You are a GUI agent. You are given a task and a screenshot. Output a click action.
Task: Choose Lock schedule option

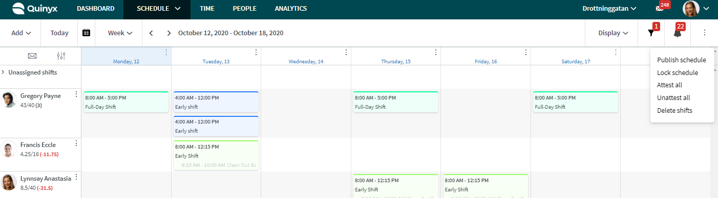point(677,72)
